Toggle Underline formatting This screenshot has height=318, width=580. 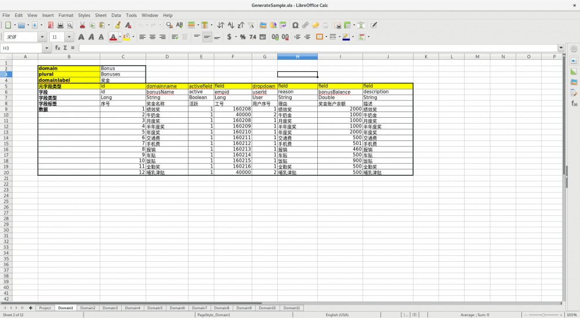101,37
